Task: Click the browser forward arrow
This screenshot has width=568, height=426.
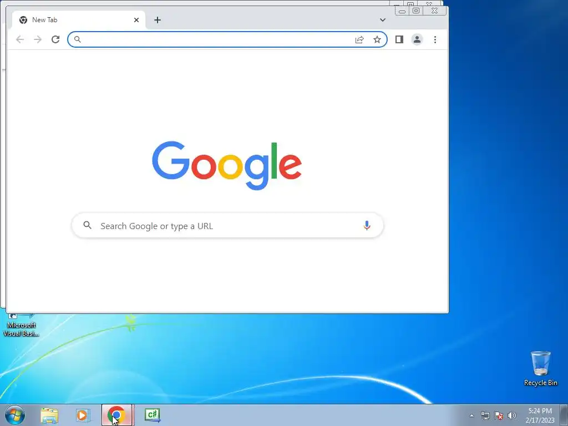Action: [38, 39]
